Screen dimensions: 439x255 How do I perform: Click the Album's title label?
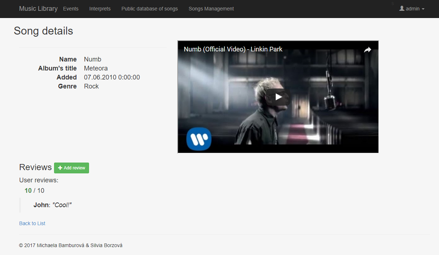click(x=57, y=68)
